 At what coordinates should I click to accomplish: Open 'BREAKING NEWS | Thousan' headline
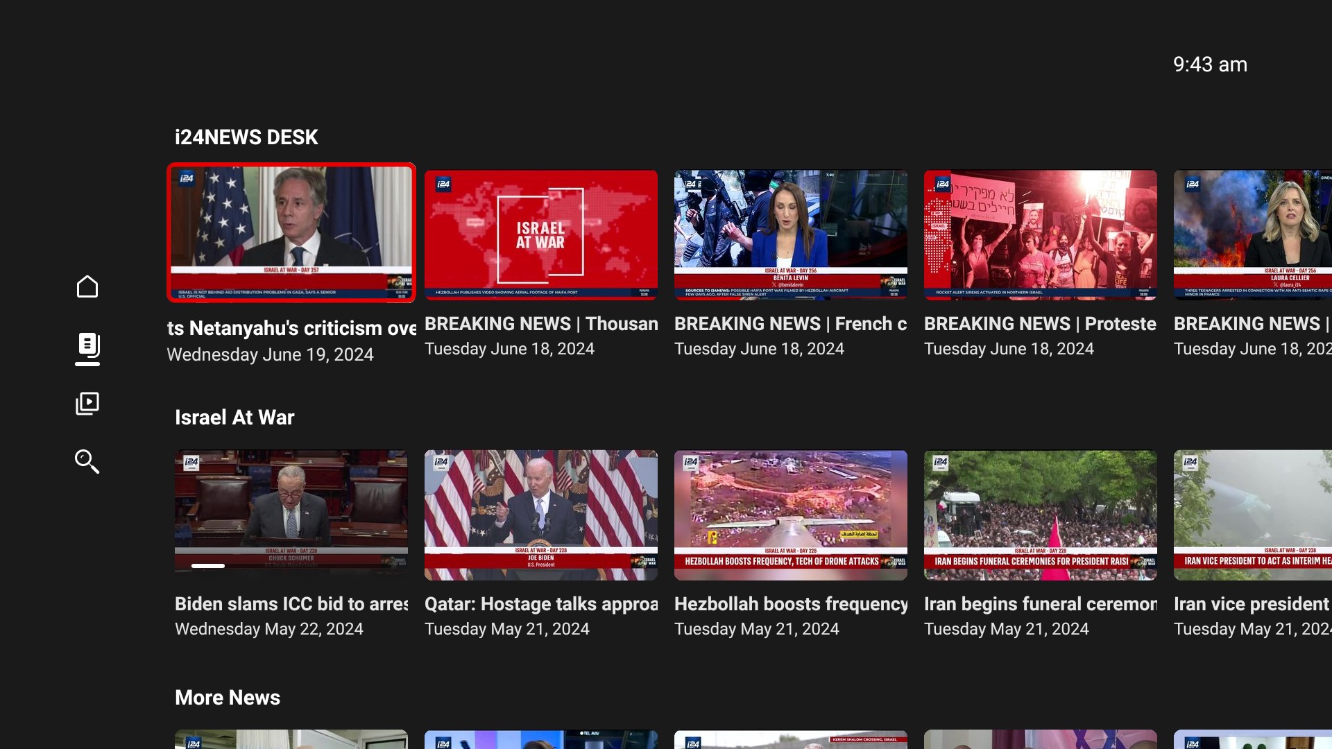(541, 324)
